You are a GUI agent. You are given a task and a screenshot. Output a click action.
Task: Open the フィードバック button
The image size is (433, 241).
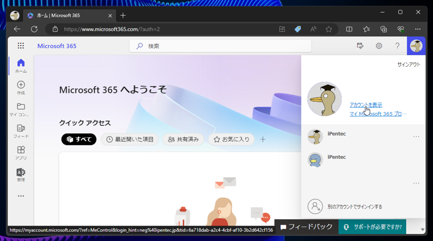coord(307,227)
